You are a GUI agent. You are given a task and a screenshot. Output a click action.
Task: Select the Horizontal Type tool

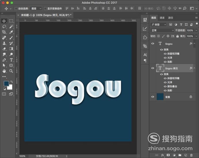tap(11, 60)
